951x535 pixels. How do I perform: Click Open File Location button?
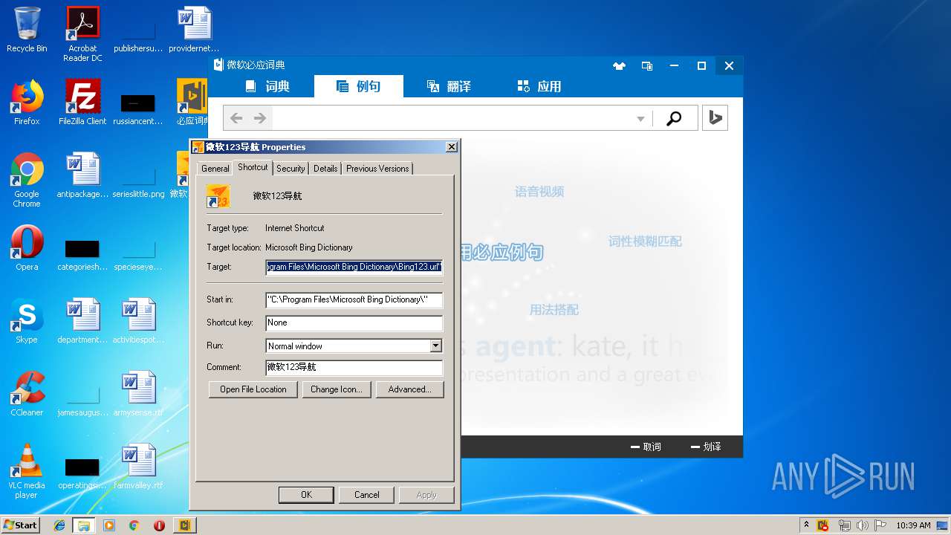pyautogui.click(x=253, y=389)
